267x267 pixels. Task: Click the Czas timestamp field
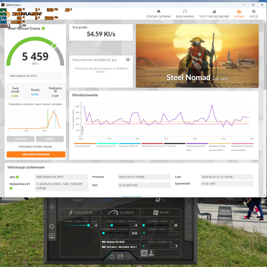click(x=227, y=177)
